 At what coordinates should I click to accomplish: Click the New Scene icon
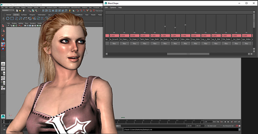tap(17, 11)
